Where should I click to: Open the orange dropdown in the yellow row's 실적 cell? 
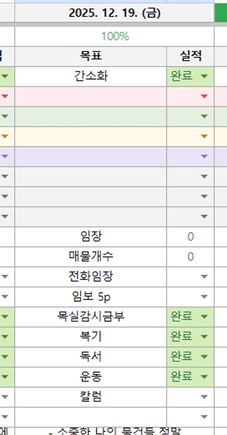[x=204, y=136]
